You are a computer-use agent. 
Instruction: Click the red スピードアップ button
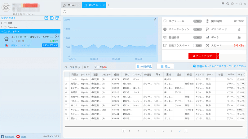point(202,56)
